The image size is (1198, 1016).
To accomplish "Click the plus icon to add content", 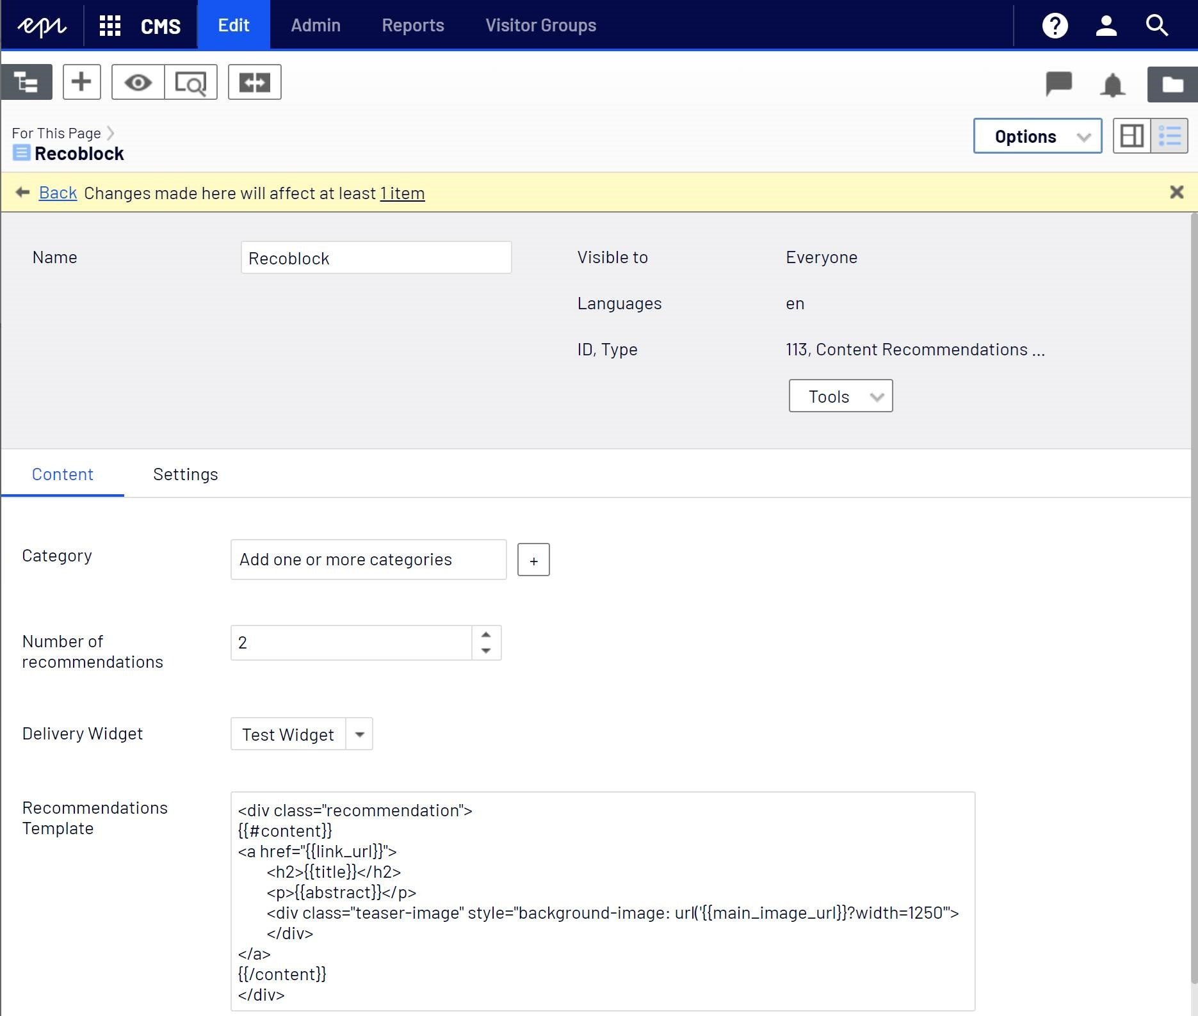I will click(81, 82).
